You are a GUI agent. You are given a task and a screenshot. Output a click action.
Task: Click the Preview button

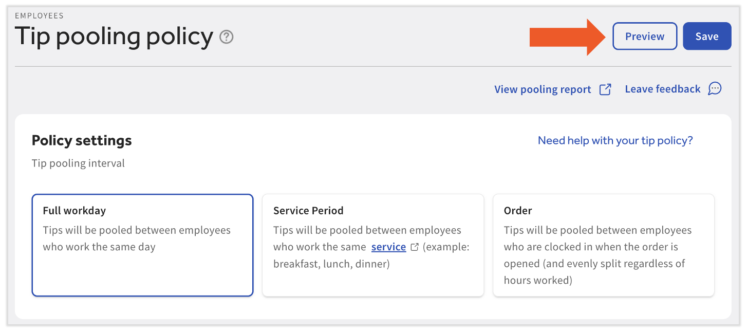(644, 36)
